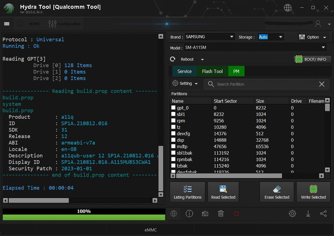Click the search magnifier icon
This screenshot has width=334, height=236.
[x=211, y=84]
